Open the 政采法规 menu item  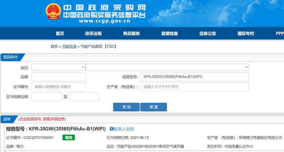(x=93, y=34)
